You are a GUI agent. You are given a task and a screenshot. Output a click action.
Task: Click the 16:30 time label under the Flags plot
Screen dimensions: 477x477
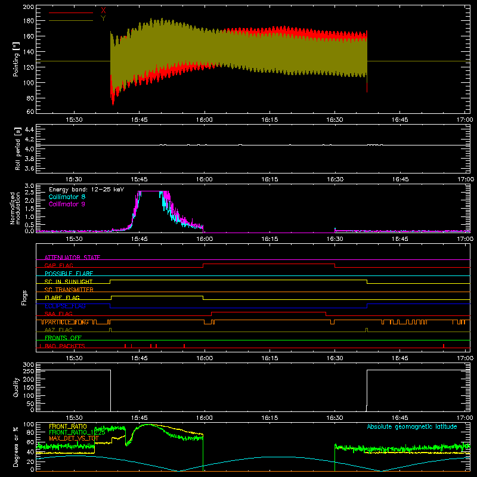pos(334,358)
